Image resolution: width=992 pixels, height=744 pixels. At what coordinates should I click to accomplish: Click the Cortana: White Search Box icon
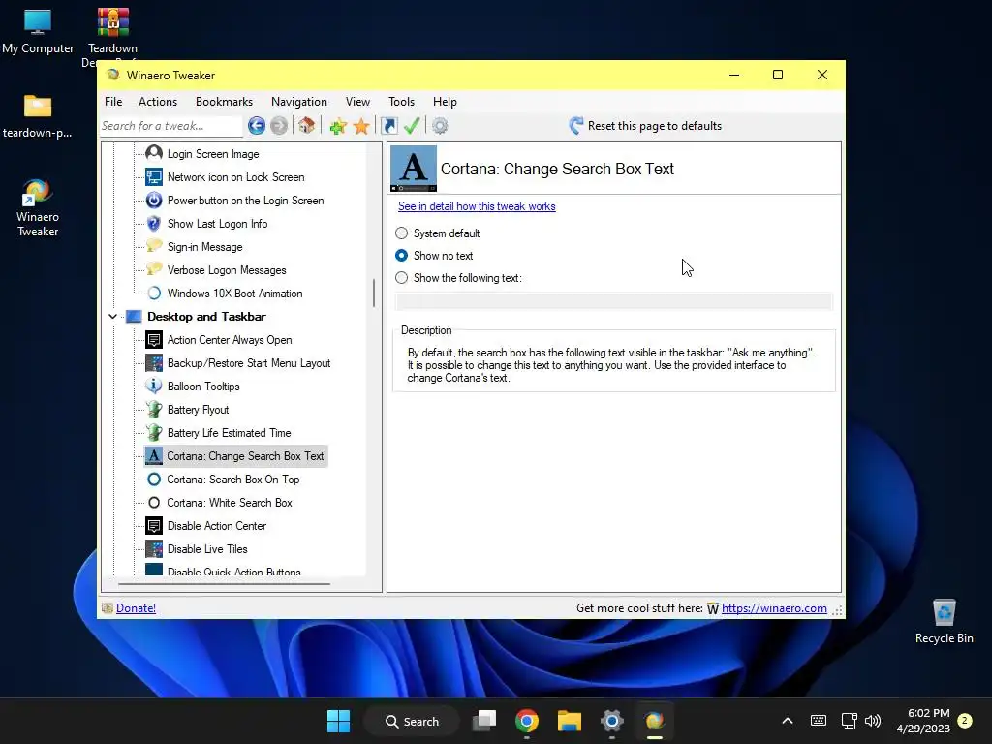point(154,503)
